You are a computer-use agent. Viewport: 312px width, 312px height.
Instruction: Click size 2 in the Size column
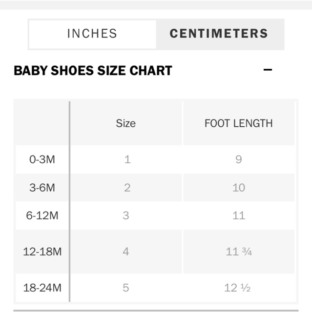click(x=127, y=188)
